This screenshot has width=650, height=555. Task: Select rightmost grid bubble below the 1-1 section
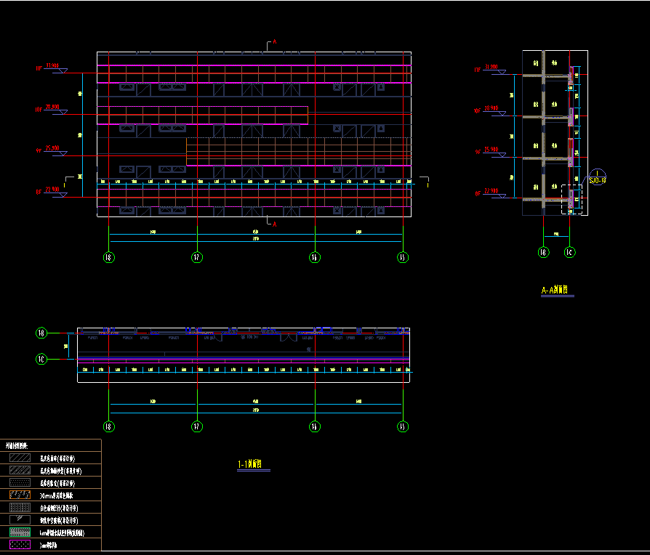[403, 426]
